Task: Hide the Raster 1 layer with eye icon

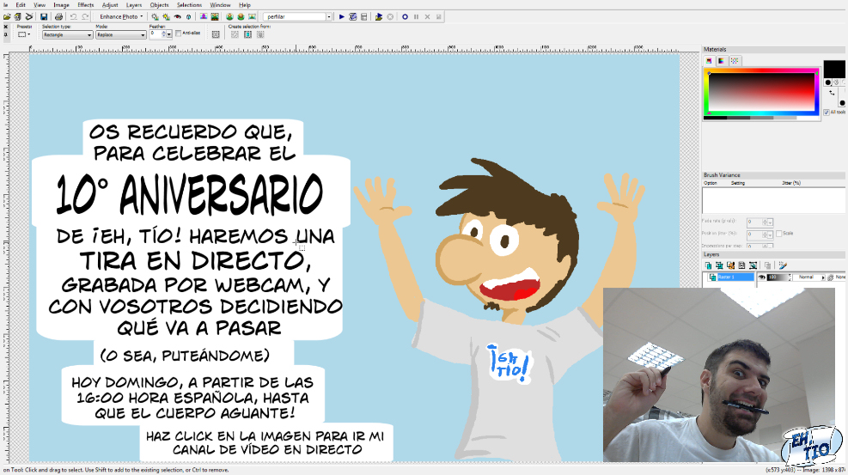Action: click(x=761, y=277)
